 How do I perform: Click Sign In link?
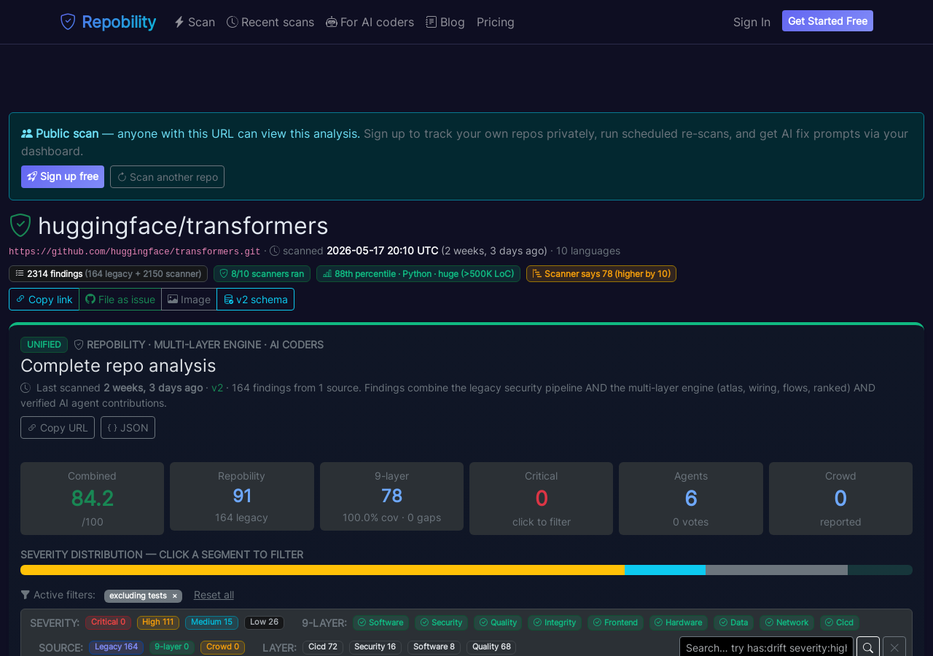pos(752,22)
